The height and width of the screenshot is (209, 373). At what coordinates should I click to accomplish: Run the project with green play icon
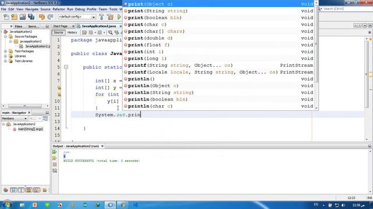click(x=119, y=17)
